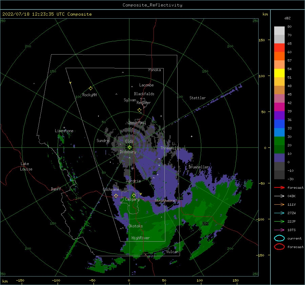Pick the slate purple 0-10 dBZ swatch
305x285 pixels.
click(279, 158)
